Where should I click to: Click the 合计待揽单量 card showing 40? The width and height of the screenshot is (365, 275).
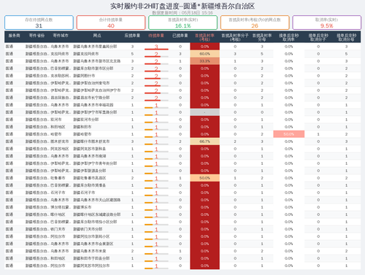pyautogui.click(x=111, y=23)
